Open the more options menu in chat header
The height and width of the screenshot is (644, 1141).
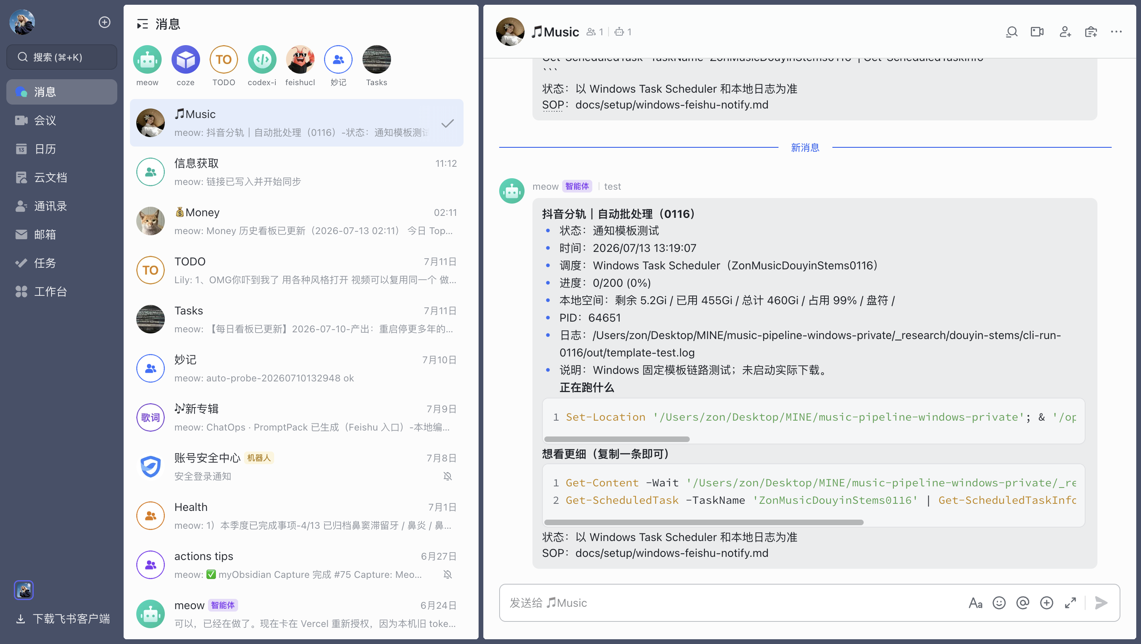coord(1116,32)
